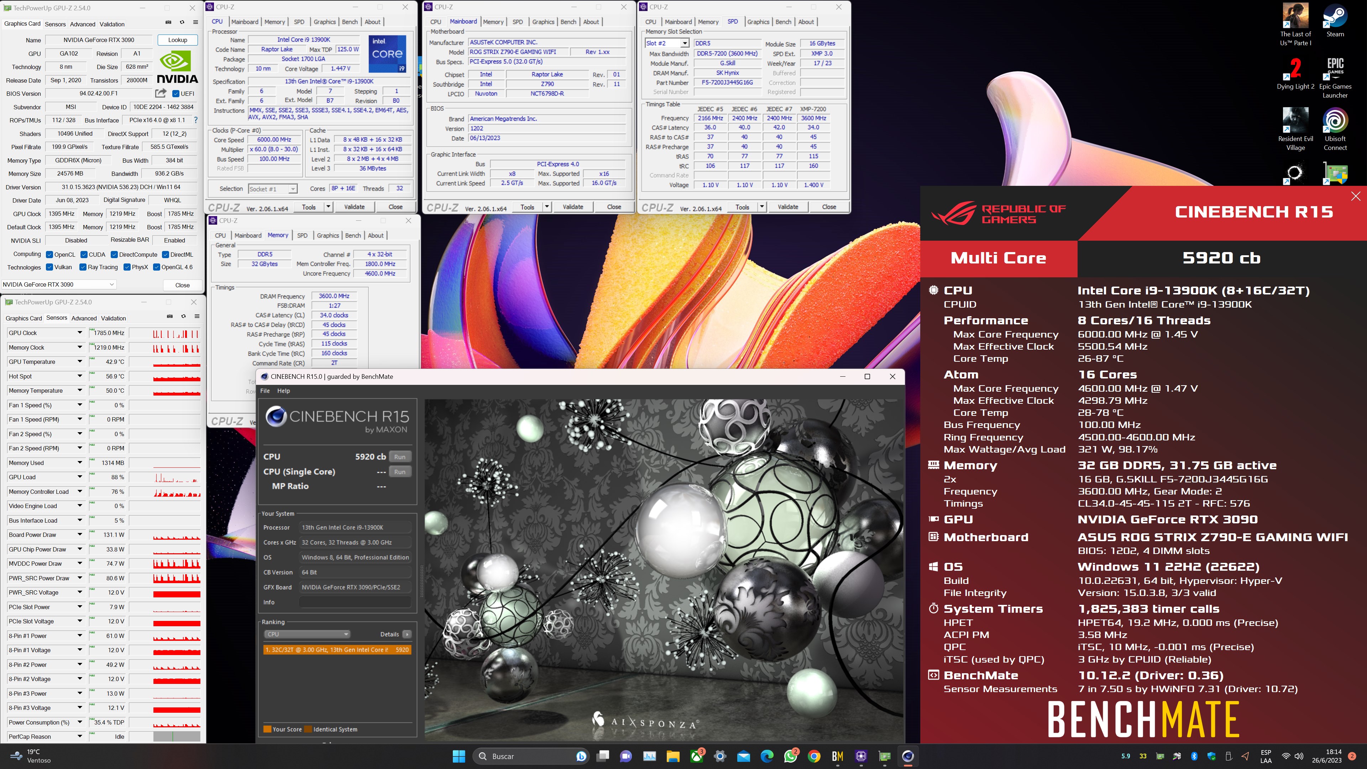Toggle the DirectCompute checkbox

[x=114, y=255]
